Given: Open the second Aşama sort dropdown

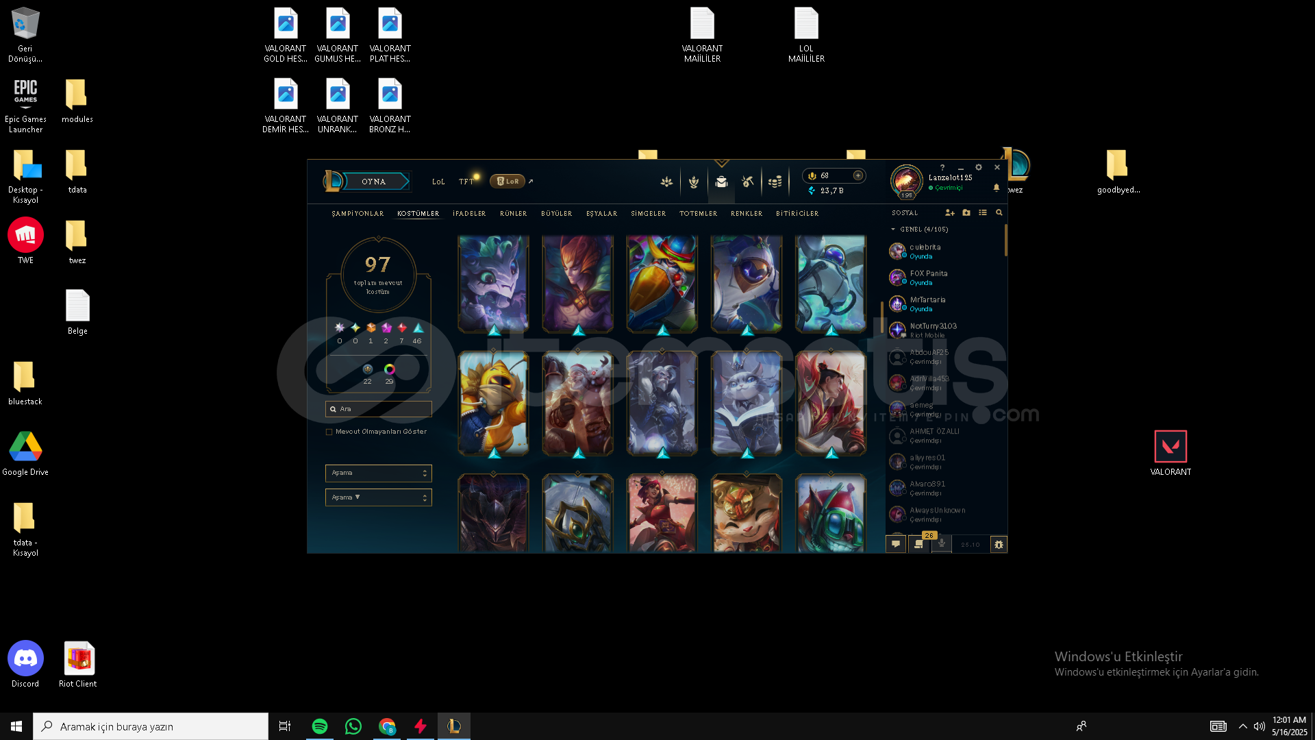Looking at the screenshot, I should point(378,497).
